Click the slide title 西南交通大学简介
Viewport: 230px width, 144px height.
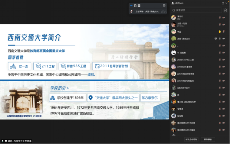tap(34, 37)
